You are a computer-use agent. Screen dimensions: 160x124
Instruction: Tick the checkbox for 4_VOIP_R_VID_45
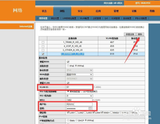(x=43, y=46)
